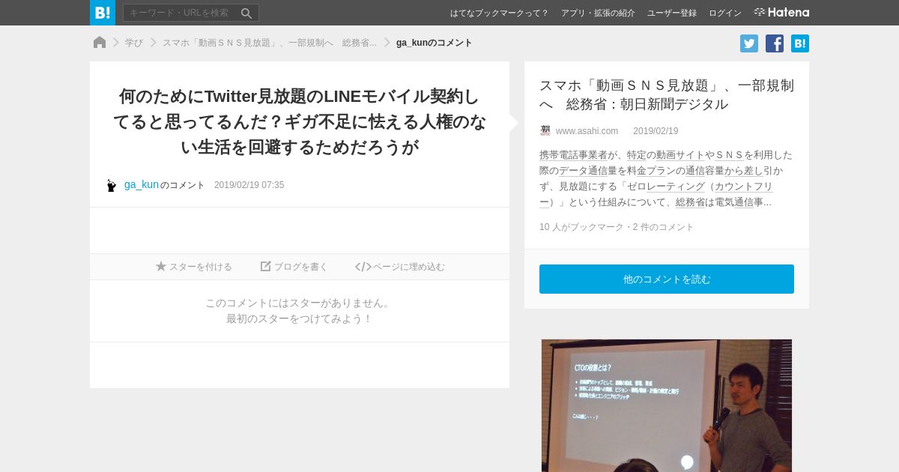Click comment timestamp 2019/02/19 07:35
Screen dimensions: 899x472
249,185
